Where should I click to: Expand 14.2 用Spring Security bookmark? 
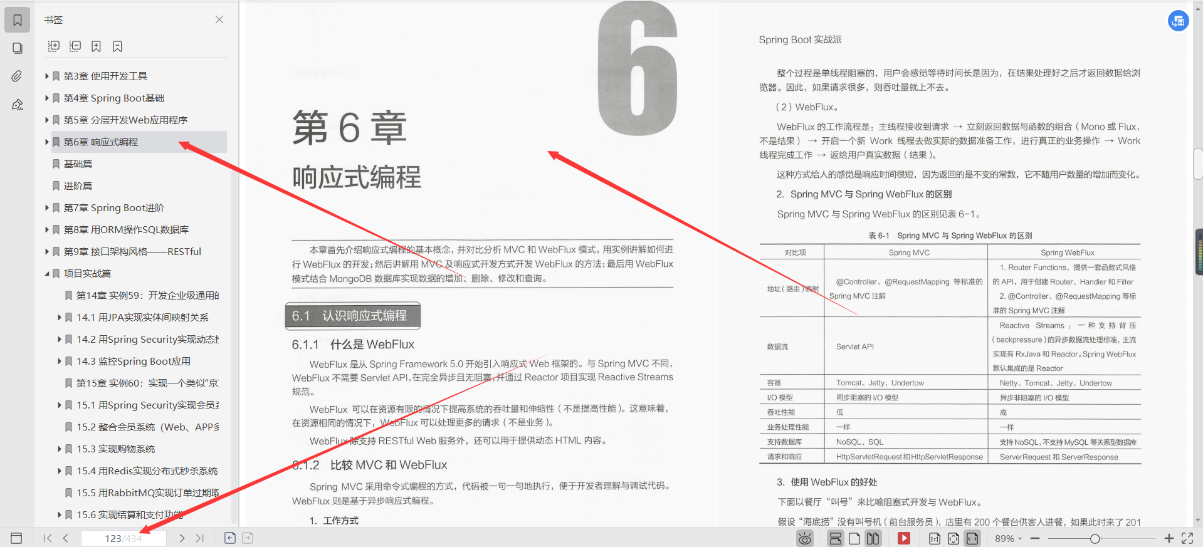coord(60,339)
